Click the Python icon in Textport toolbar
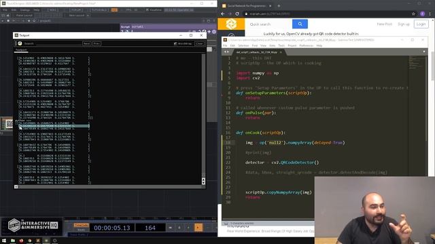435x244 pixels. pos(20,43)
